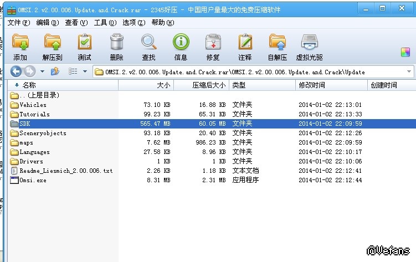
Task: Open the 选项(Z) menu
Action: (x=134, y=23)
